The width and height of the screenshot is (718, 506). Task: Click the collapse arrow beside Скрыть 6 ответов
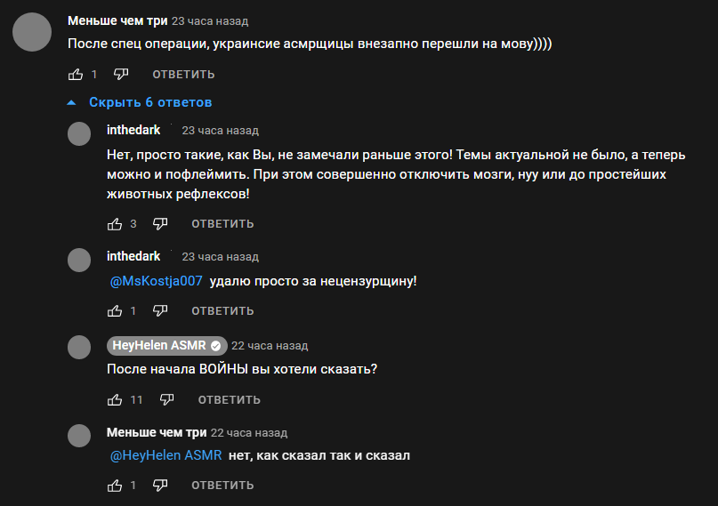[71, 102]
